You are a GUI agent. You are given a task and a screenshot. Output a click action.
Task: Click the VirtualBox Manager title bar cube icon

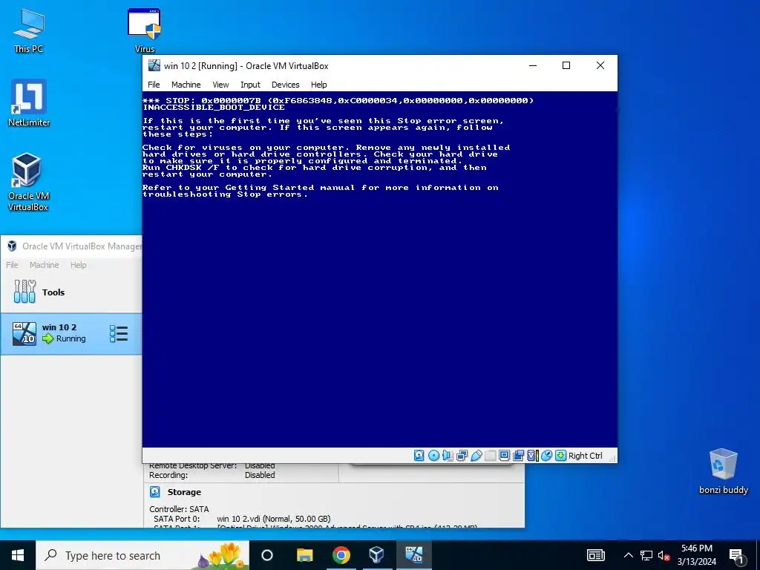pos(12,246)
